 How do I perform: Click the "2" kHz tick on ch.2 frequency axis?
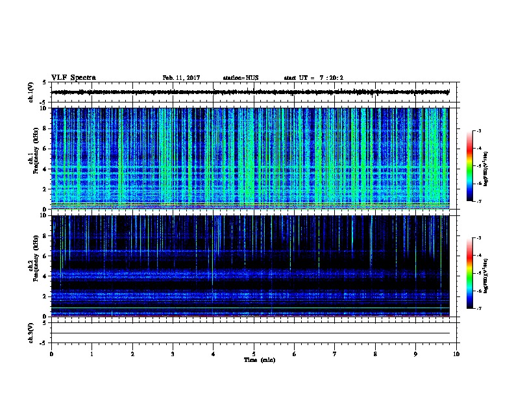(x=45, y=296)
